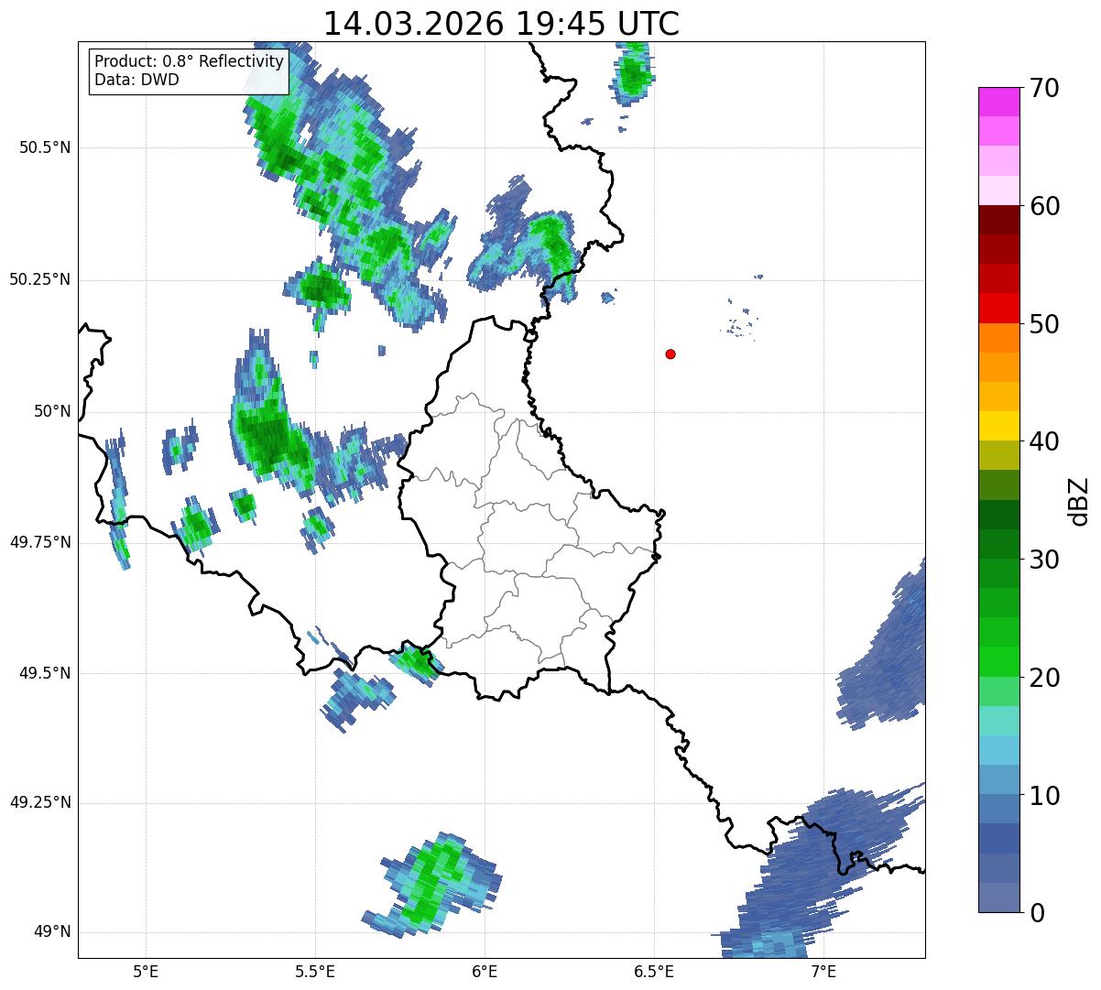Click the small echo at top near 6.4°E
This screenshot has height=990, width=1101.
pyautogui.click(x=632, y=73)
